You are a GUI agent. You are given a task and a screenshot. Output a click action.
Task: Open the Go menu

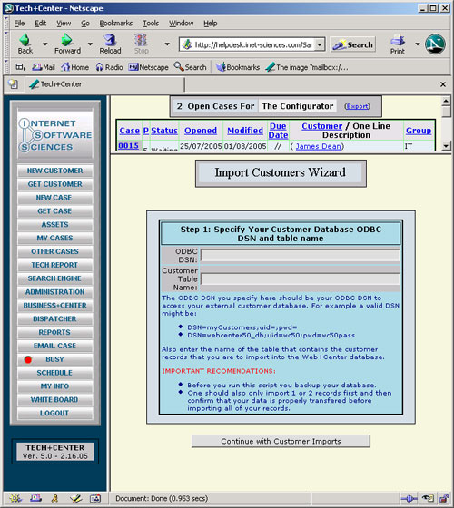[85, 24]
